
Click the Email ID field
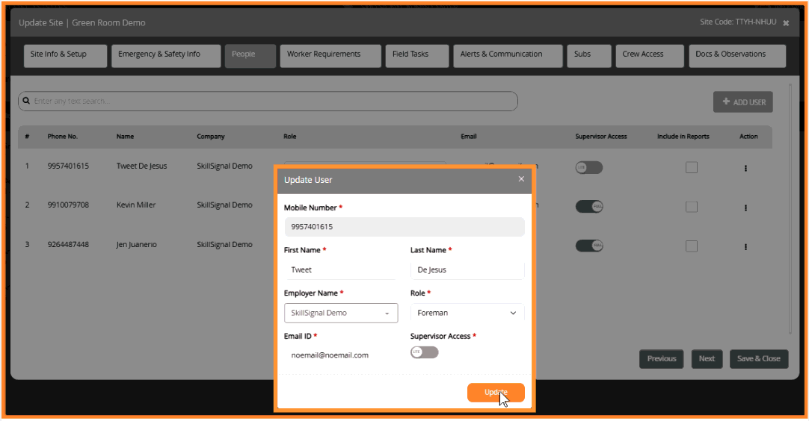coord(340,355)
